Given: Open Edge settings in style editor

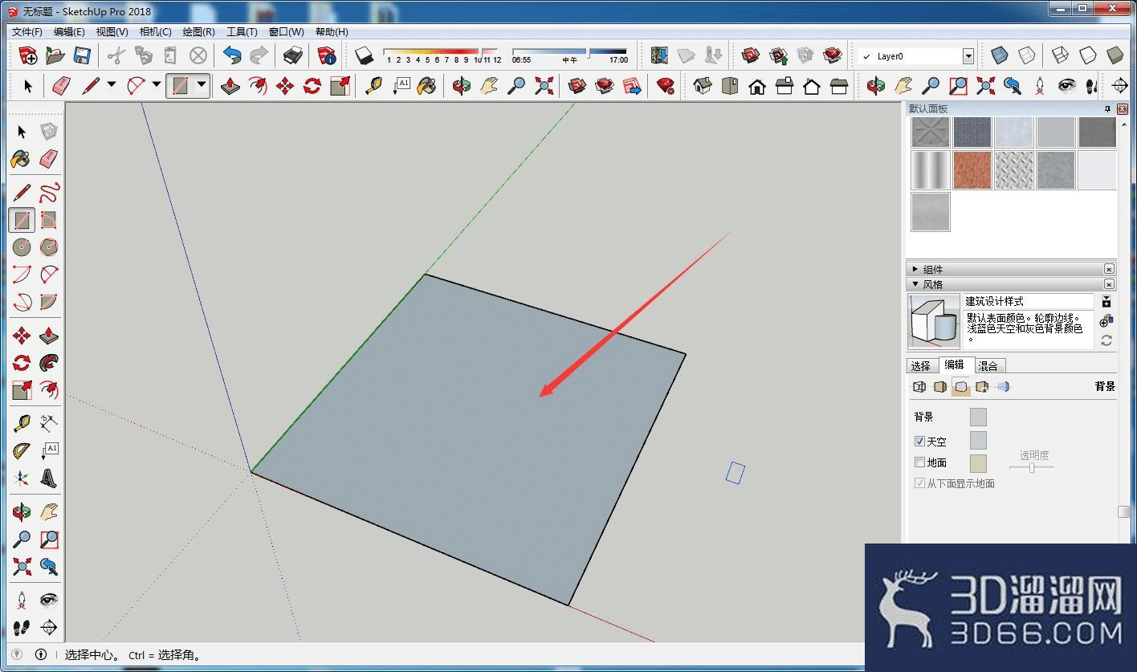Looking at the screenshot, I should click(919, 387).
